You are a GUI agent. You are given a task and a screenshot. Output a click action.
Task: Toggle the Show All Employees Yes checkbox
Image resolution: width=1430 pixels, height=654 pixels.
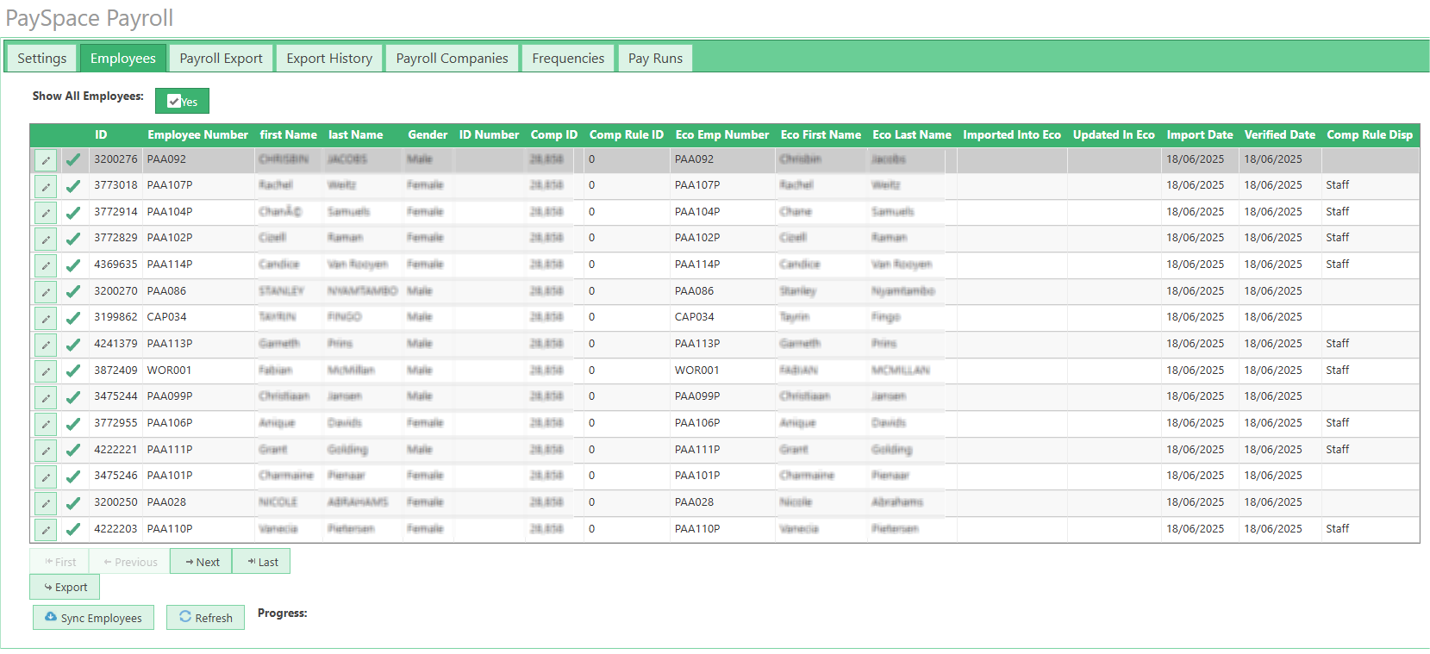pyautogui.click(x=174, y=102)
